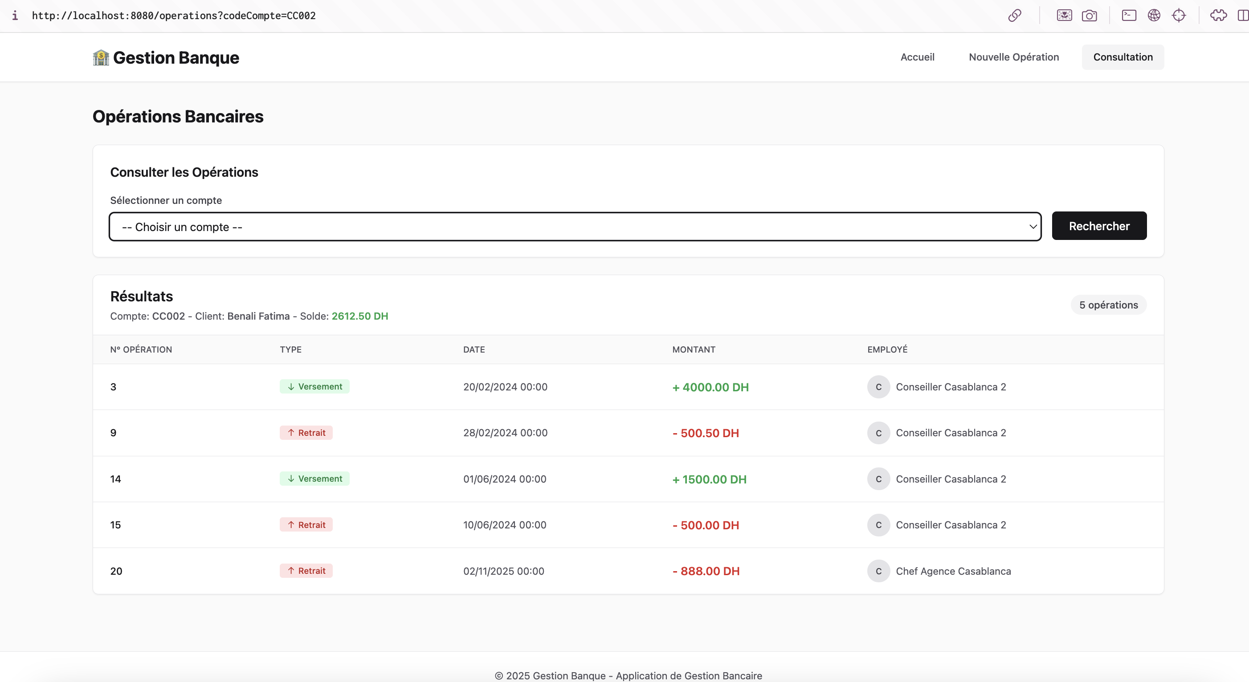Open the extensions puzzle piece icon

point(1218,16)
